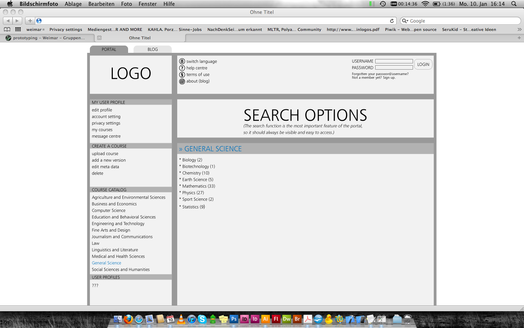Click into the USERNAME field
Screen dimensions: 524x328
394,61
